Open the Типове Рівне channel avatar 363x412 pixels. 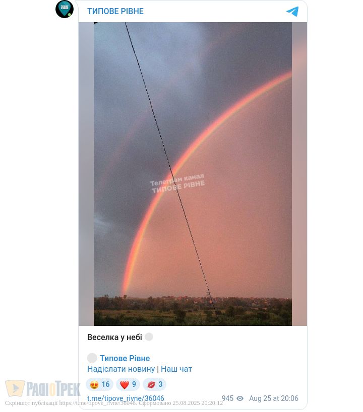(64, 9)
